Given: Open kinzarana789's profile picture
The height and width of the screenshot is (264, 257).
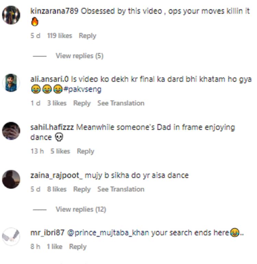Looking at the screenshot, I should 11,15.
